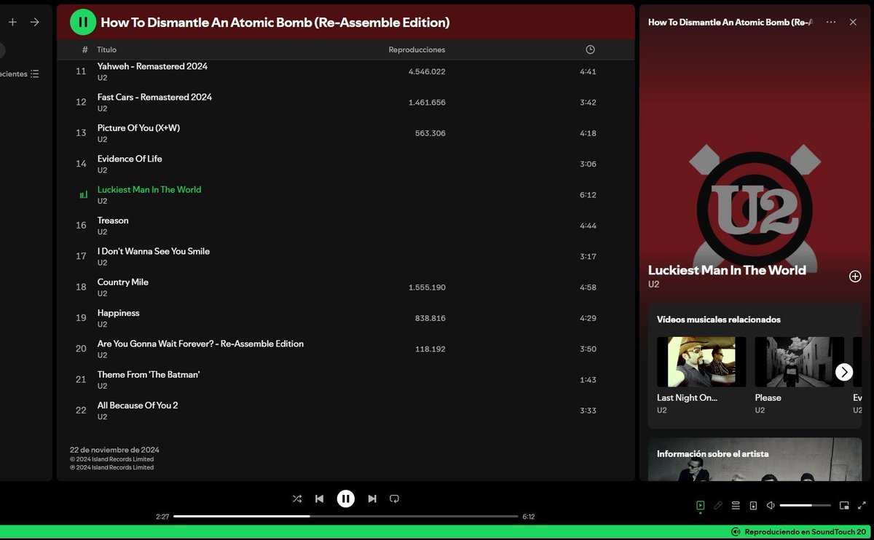Open the playback queue
The image size is (874, 540).
[x=736, y=505]
